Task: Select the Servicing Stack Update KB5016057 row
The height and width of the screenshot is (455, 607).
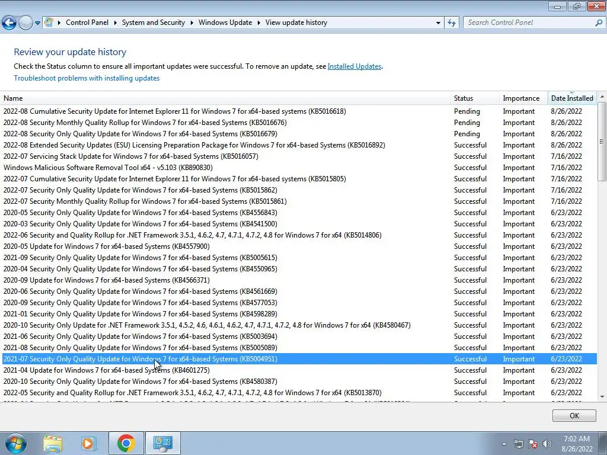Action: (298, 156)
